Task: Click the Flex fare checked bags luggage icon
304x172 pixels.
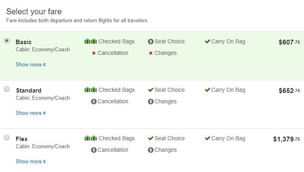Action: click(x=90, y=138)
